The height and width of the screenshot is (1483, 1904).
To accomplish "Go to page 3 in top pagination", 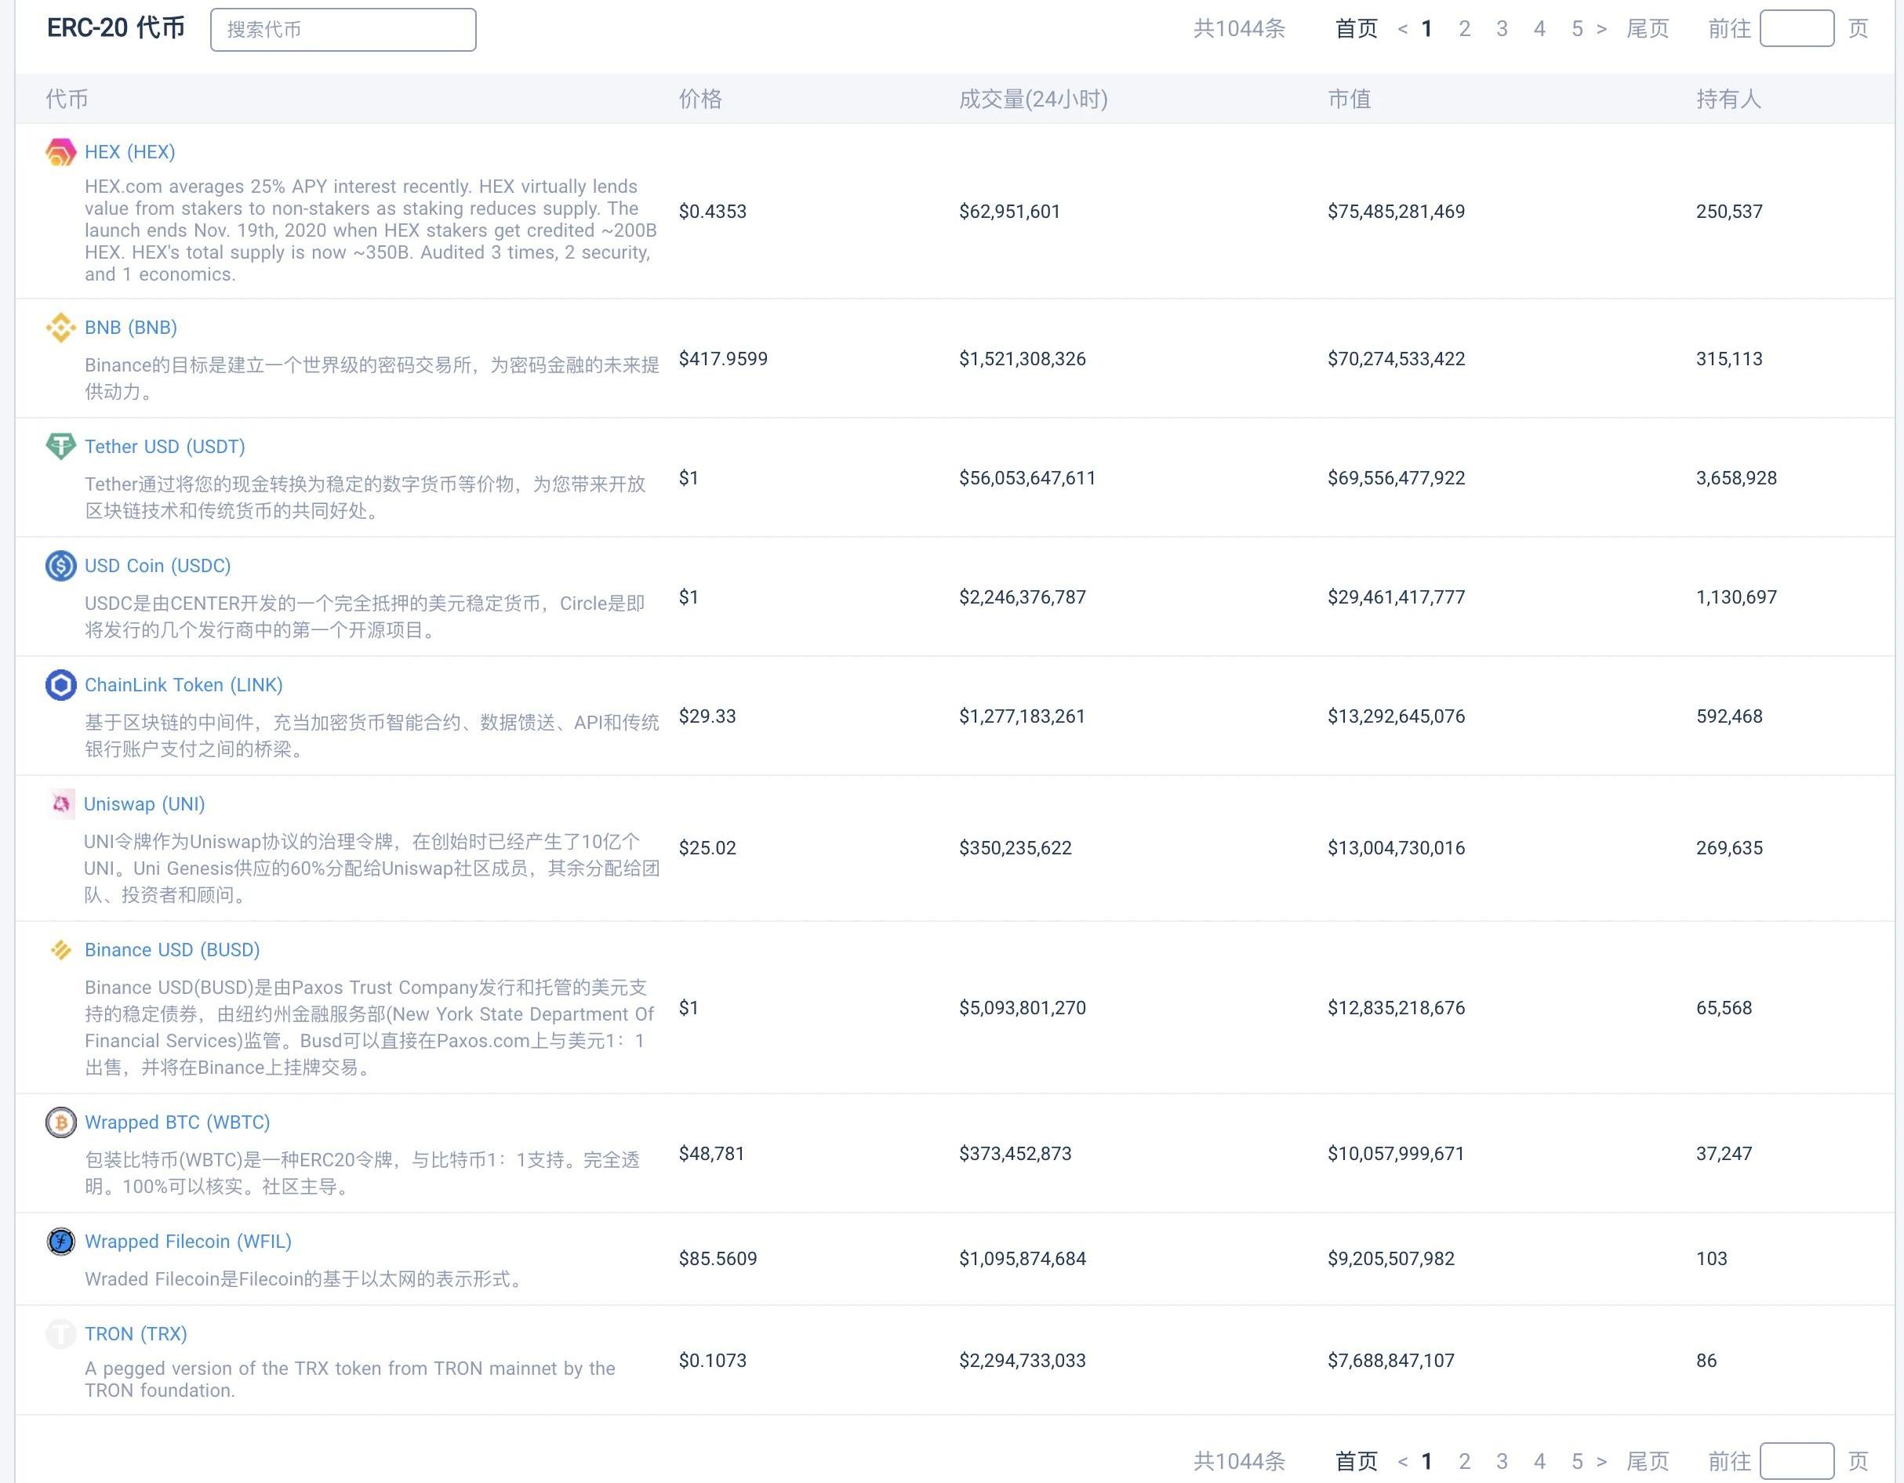I will (x=1502, y=29).
